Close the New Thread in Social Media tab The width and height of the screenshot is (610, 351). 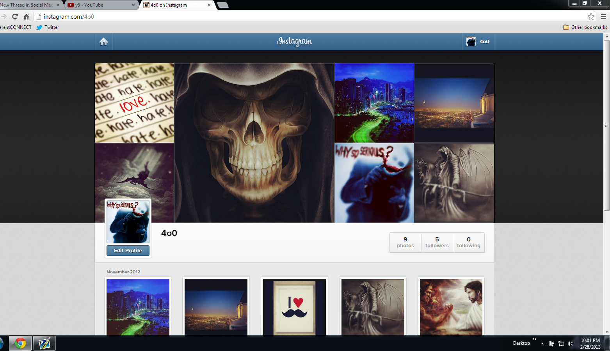[58, 5]
